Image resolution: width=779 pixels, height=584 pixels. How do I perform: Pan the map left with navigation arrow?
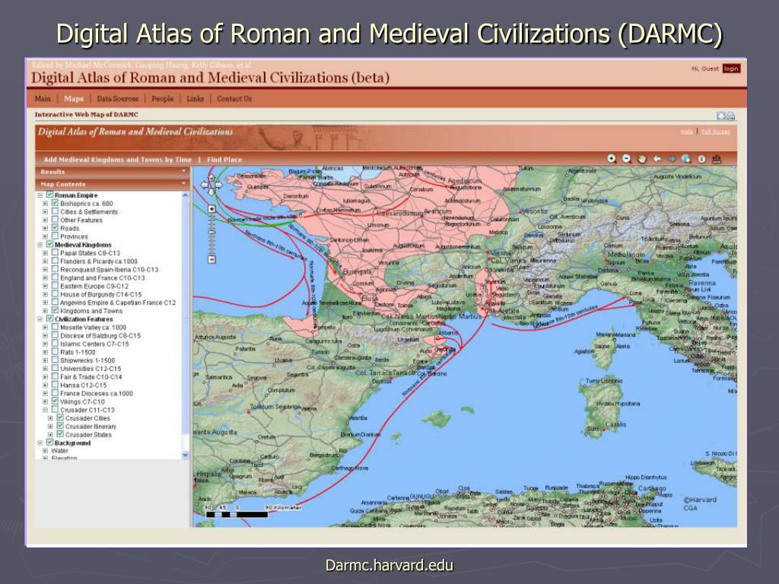click(x=204, y=186)
